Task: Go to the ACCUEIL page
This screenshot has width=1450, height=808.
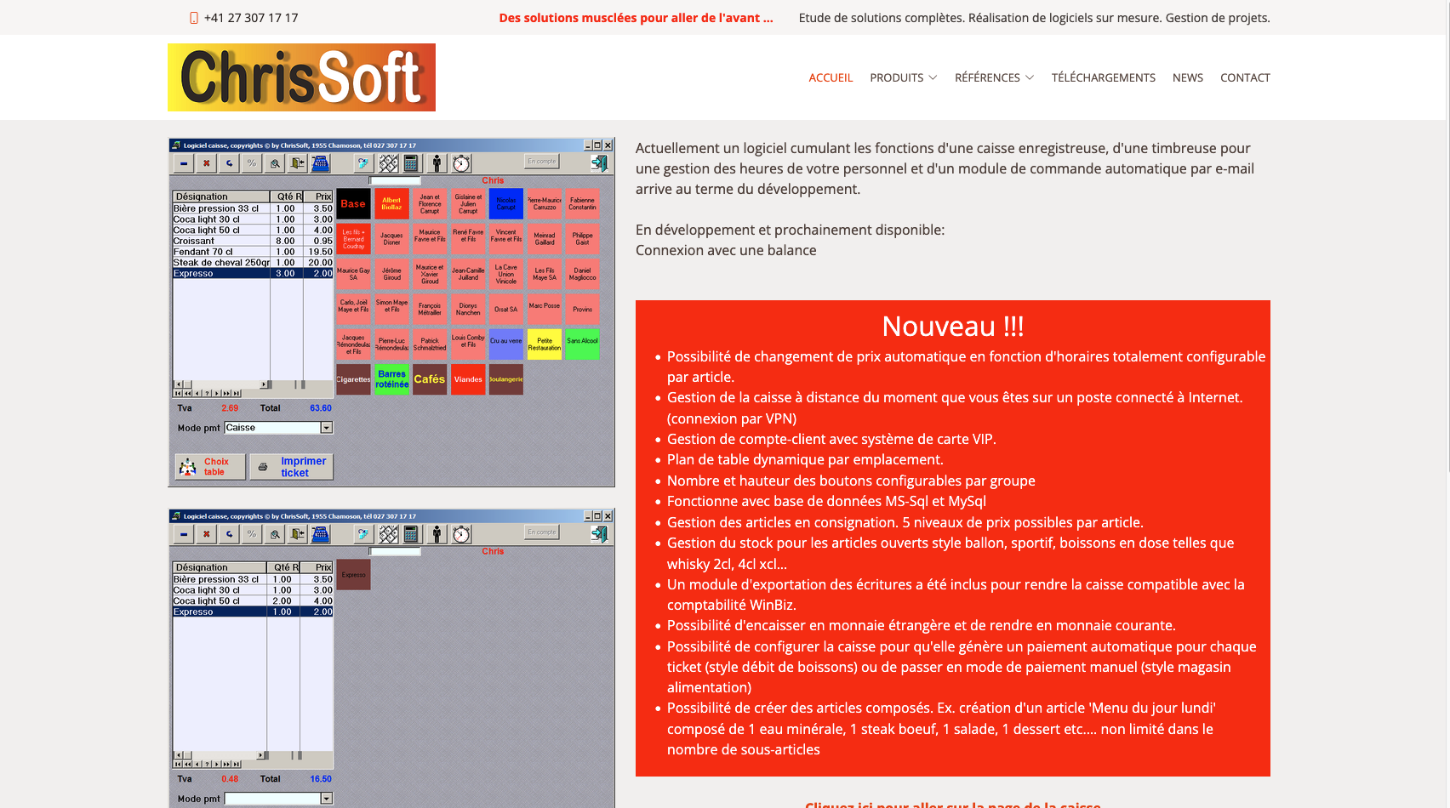Action: click(x=831, y=77)
